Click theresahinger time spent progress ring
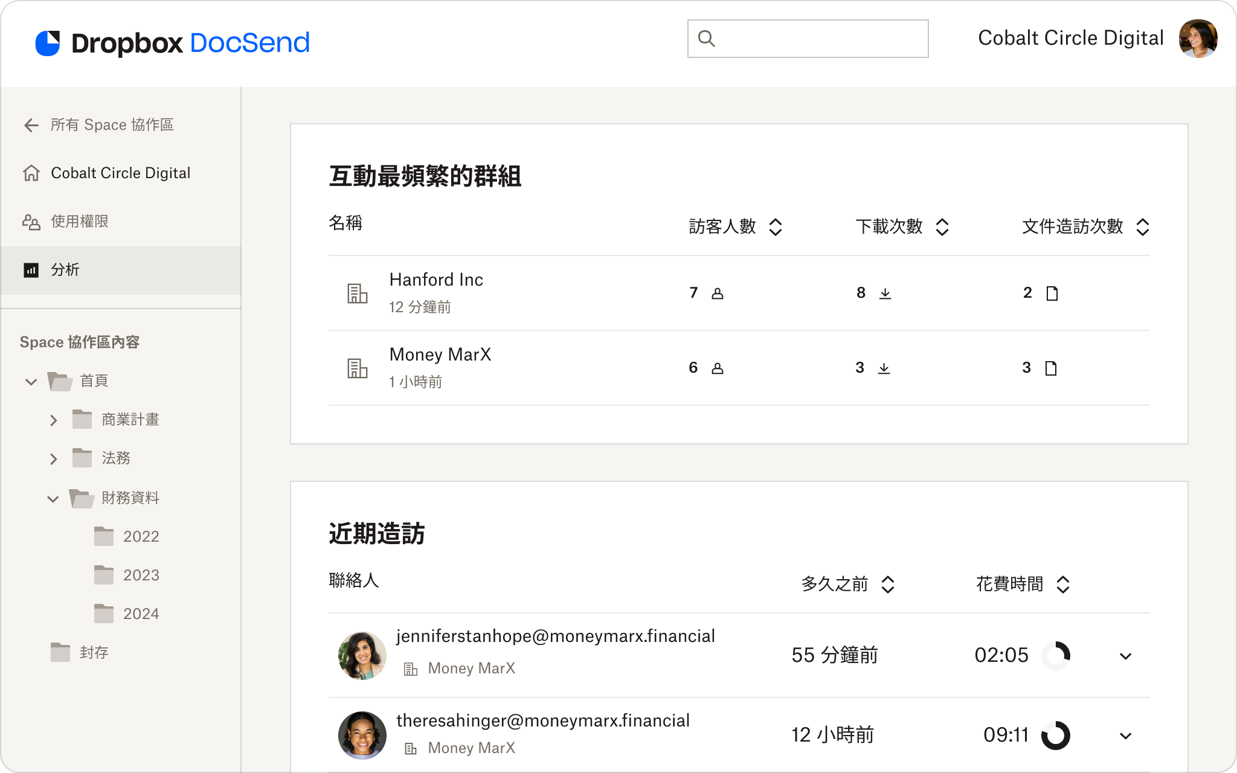The image size is (1237, 773). (x=1055, y=735)
